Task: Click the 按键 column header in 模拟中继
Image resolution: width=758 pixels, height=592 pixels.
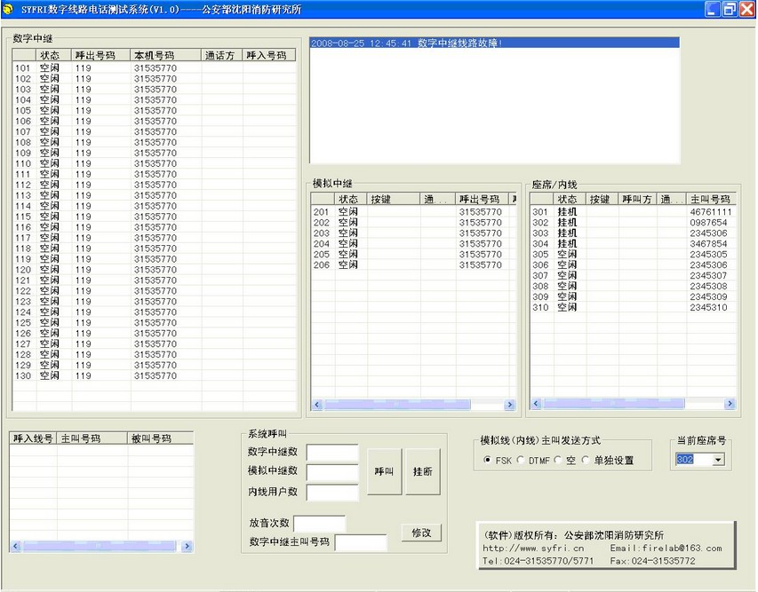Action: (x=394, y=199)
